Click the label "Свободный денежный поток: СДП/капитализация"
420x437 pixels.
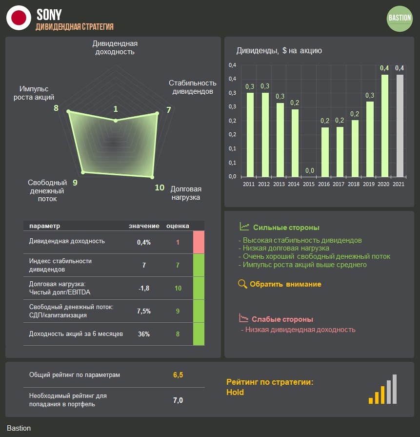coord(71,311)
